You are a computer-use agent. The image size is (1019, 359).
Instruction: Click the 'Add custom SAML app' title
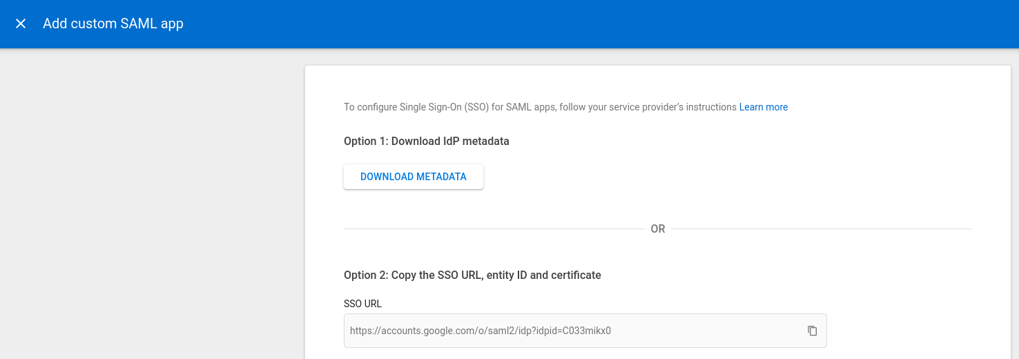point(113,23)
